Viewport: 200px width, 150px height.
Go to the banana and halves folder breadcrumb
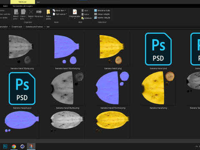(x=34, y=27)
